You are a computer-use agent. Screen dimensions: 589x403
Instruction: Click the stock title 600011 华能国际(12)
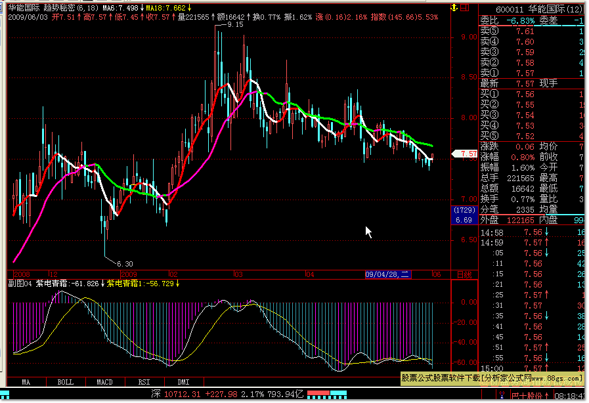[539, 9]
